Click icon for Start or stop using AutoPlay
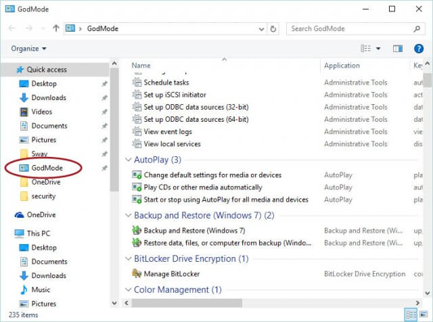 [137, 200]
